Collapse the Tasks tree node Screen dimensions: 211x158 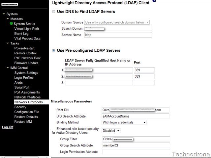pos(8,43)
